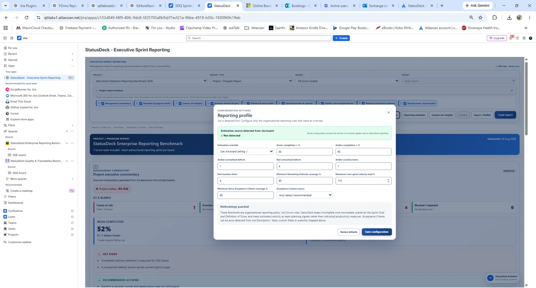Toggle Management commentary checkbox
The width and height of the screenshot is (536, 288).
click(103, 104)
